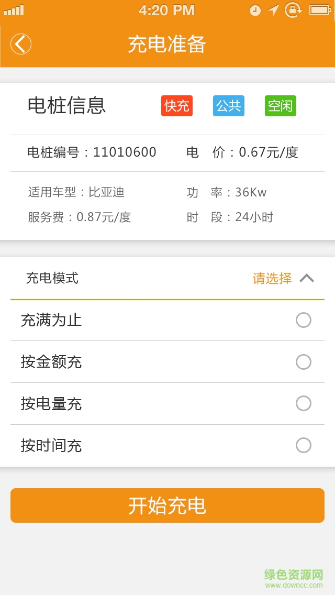
Task: Tap the blue 公共 public tag
Action: tap(228, 106)
